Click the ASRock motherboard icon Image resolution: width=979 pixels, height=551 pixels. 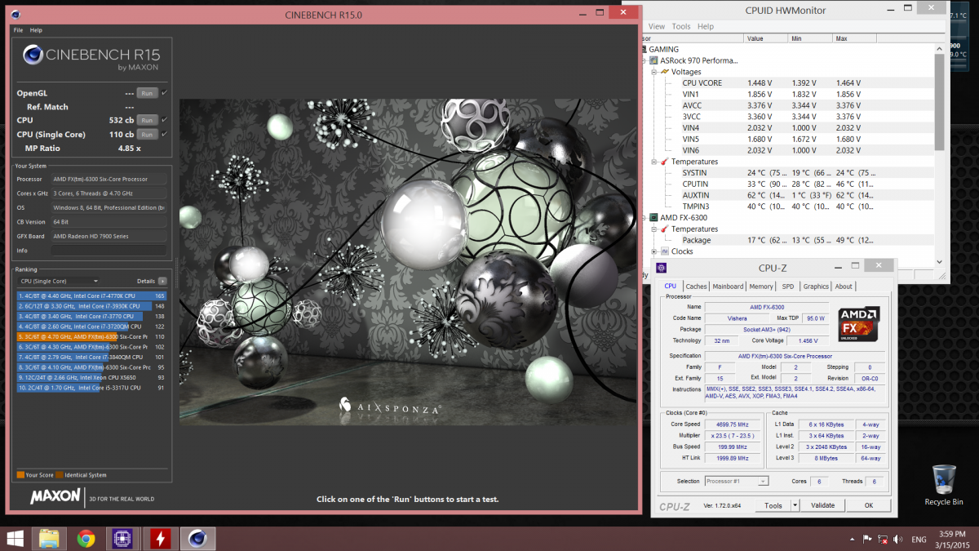pos(653,60)
